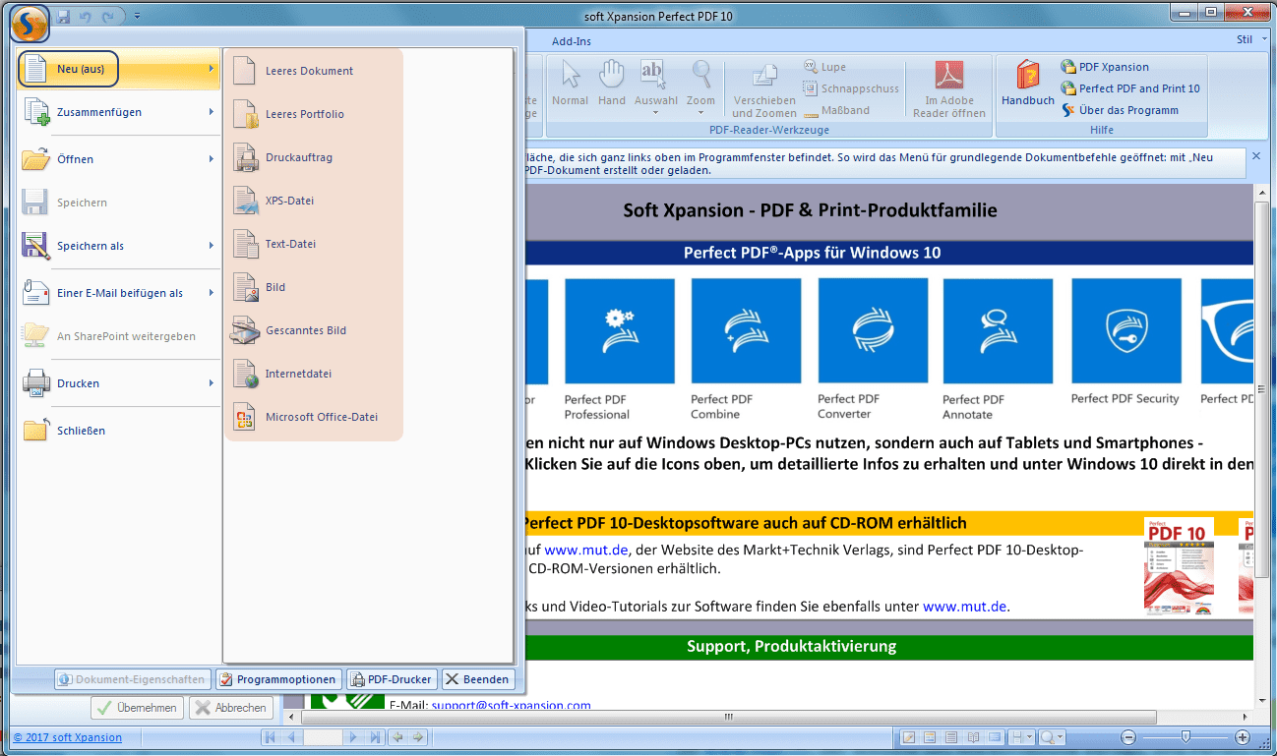
Task: Select the Hand tool in ribbon
Action: pyautogui.click(x=612, y=84)
